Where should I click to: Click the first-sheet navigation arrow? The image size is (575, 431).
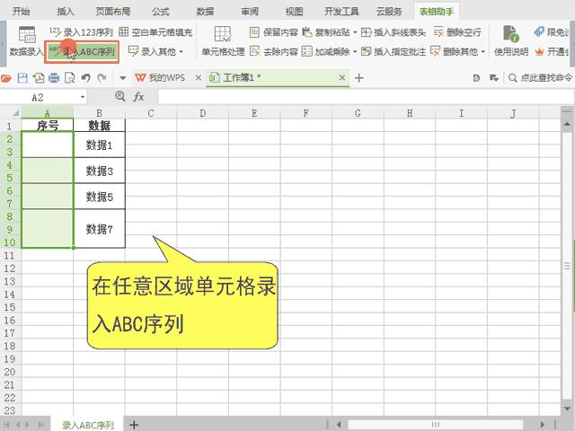[7, 425]
